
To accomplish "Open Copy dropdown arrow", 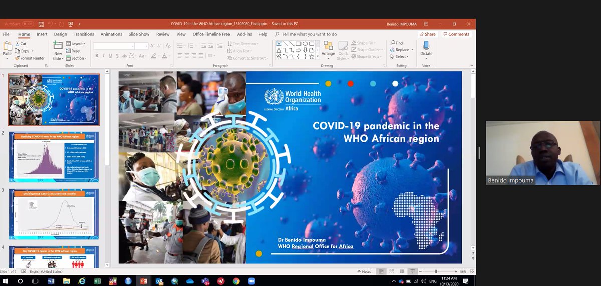I will click(33, 51).
